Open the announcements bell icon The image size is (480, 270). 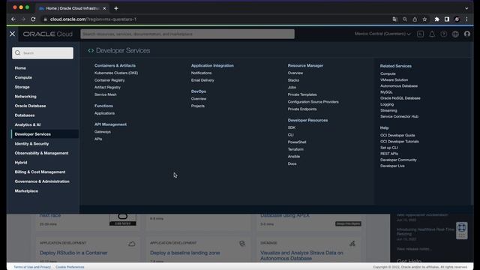(432, 34)
